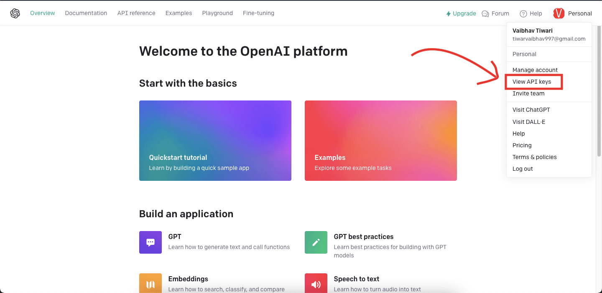The width and height of the screenshot is (602, 293).
Task: Click the Start with the basics heading
Action: click(x=188, y=83)
